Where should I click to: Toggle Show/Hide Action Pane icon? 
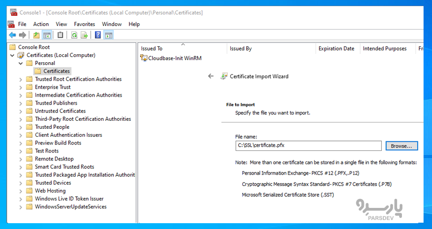click(109, 35)
